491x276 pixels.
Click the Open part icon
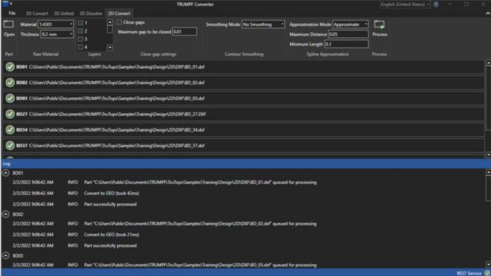point(9,25)
